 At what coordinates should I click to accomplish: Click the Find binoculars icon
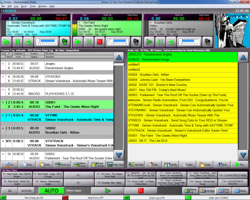click(222, 164)
